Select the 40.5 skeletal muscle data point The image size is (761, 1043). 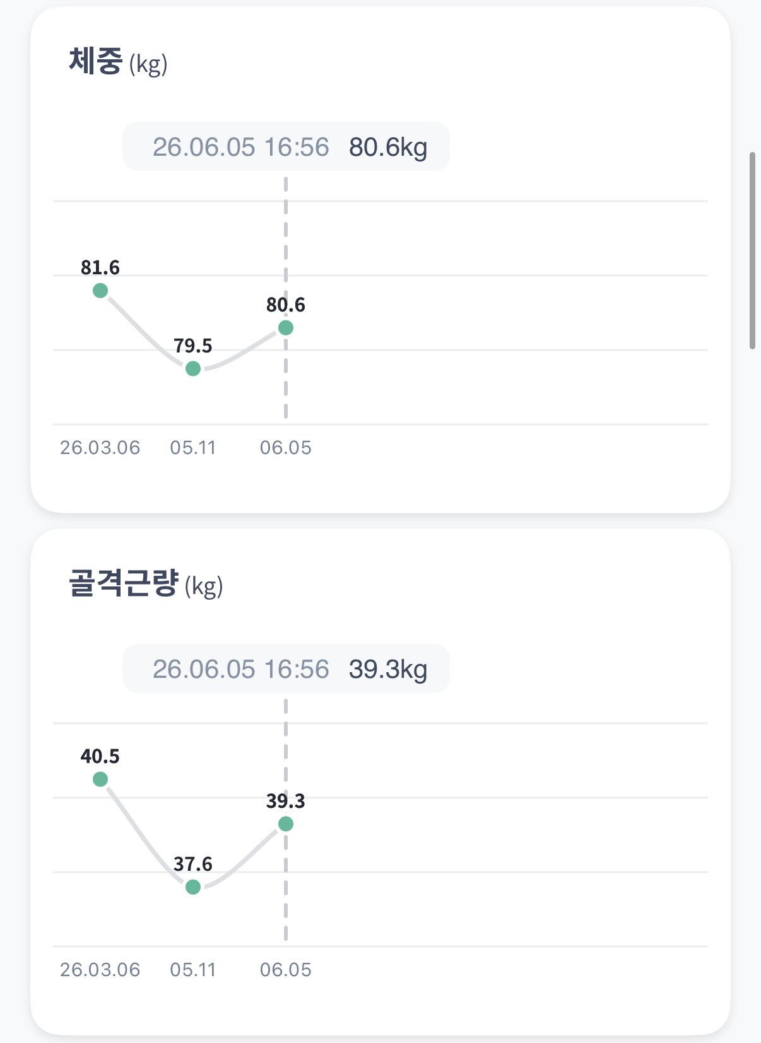click(x=100, y=779)
